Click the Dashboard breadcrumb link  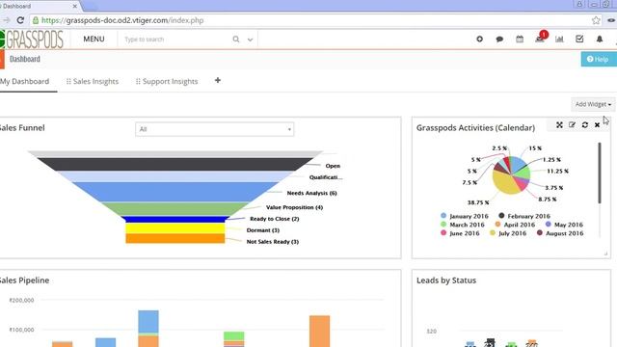click(x=25, y=59)
